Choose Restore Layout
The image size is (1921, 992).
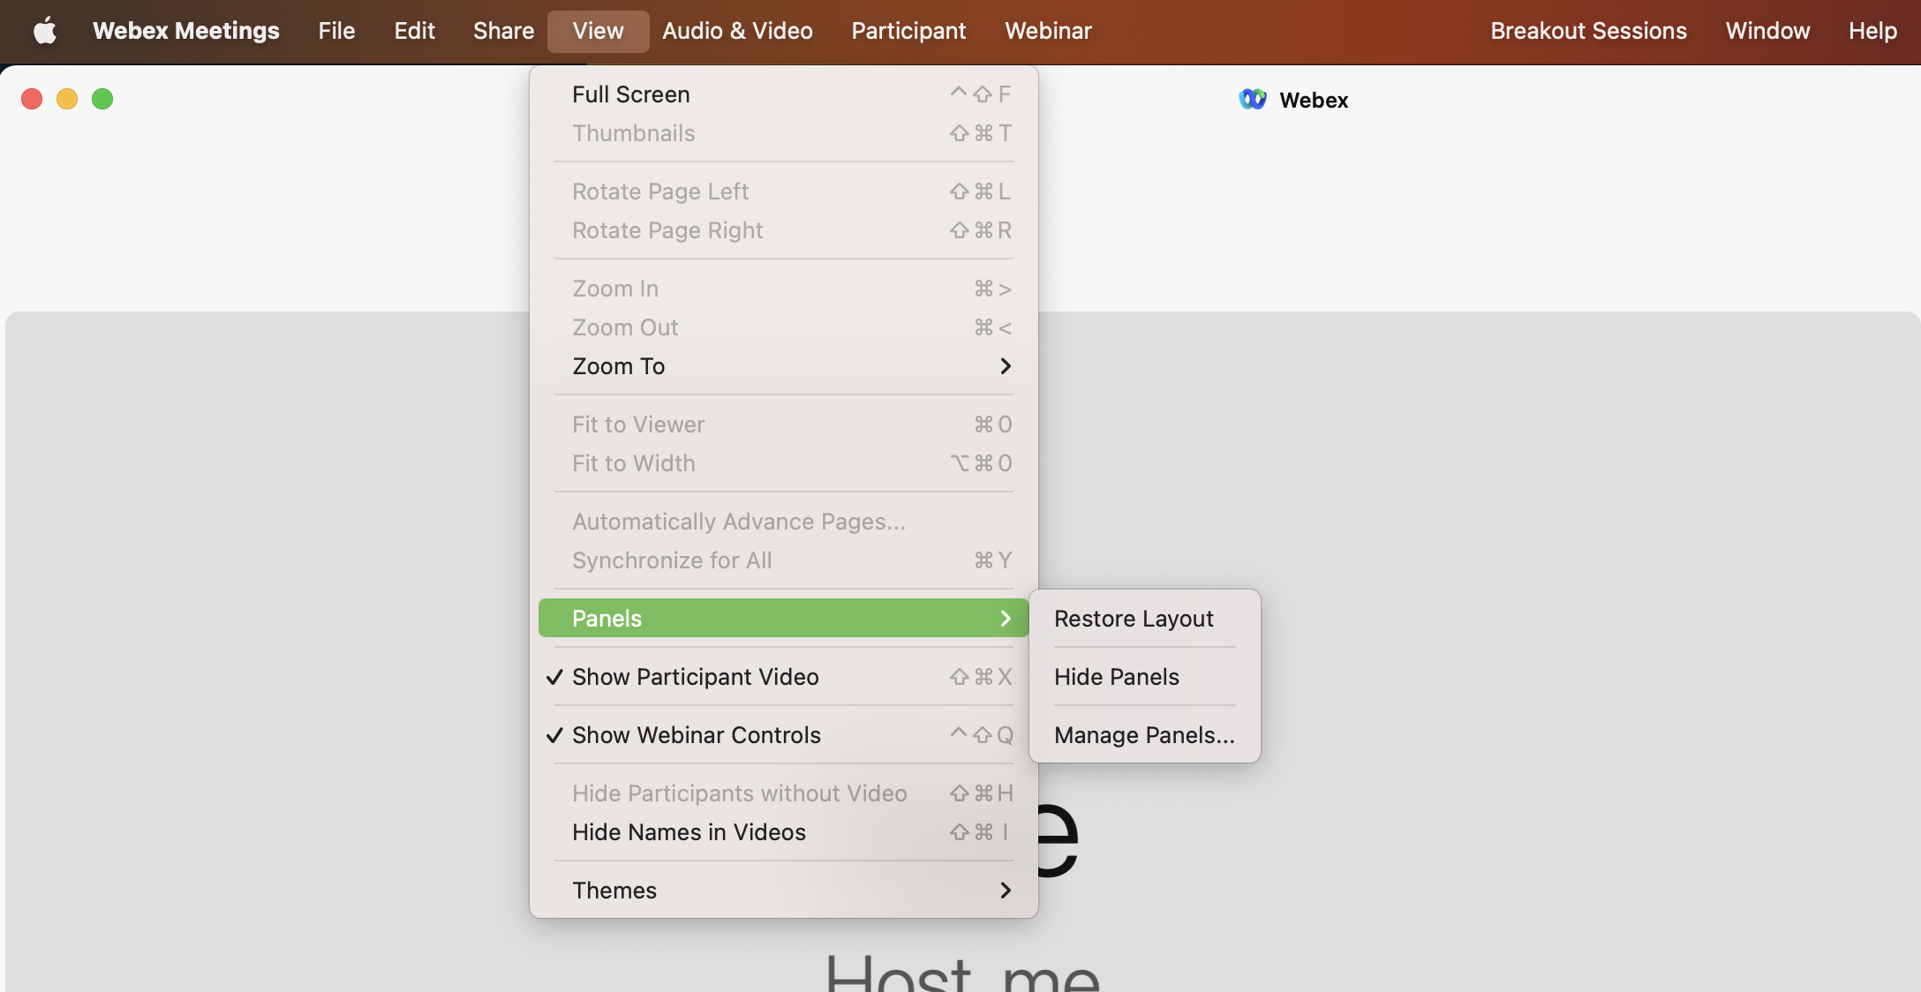pos(1134,619)
